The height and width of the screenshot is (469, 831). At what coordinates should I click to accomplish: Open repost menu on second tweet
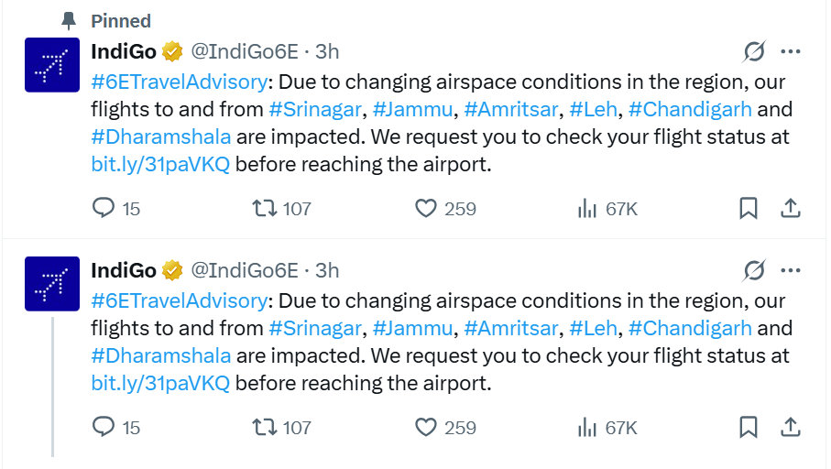click(x=265, y=427)
